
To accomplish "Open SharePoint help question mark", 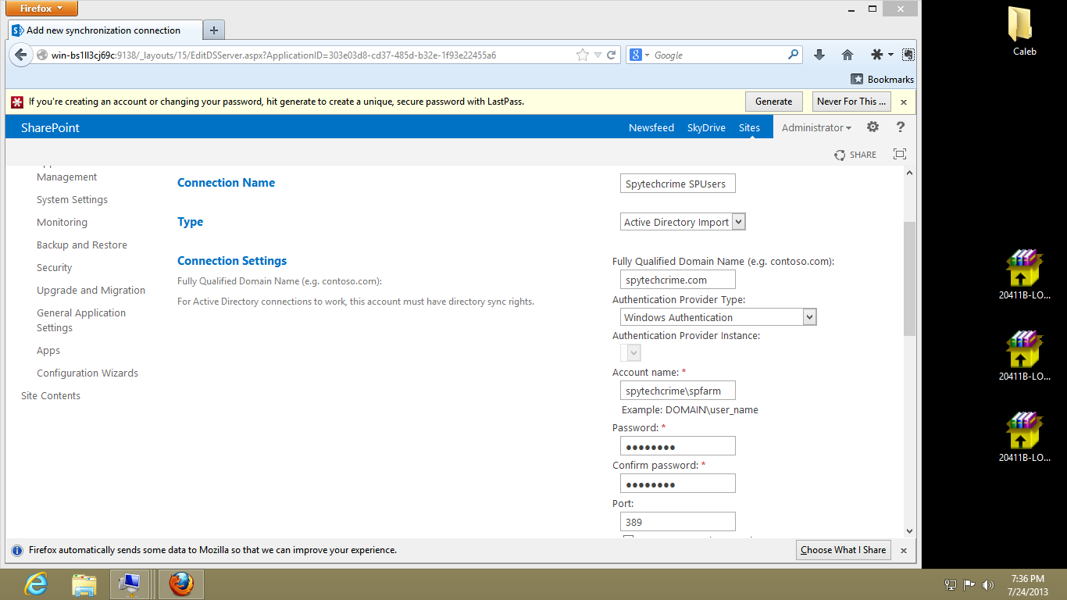I will (901, 127).
